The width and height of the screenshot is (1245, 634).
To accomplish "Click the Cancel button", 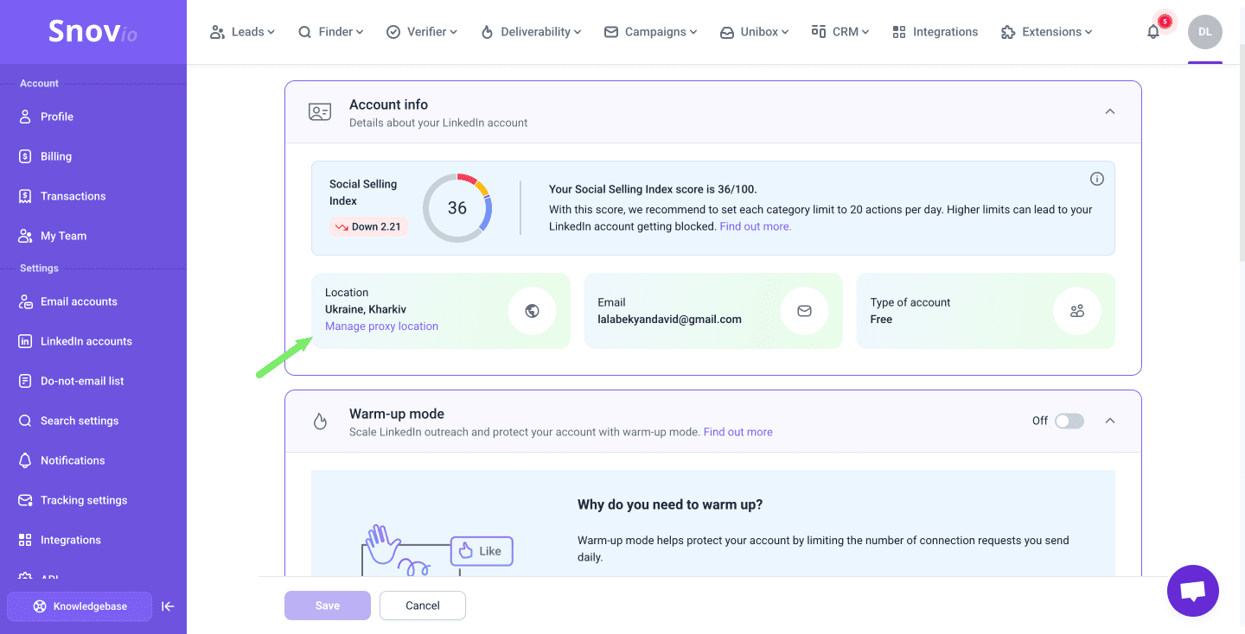I will pyautogui.click(x=423, y=605).
